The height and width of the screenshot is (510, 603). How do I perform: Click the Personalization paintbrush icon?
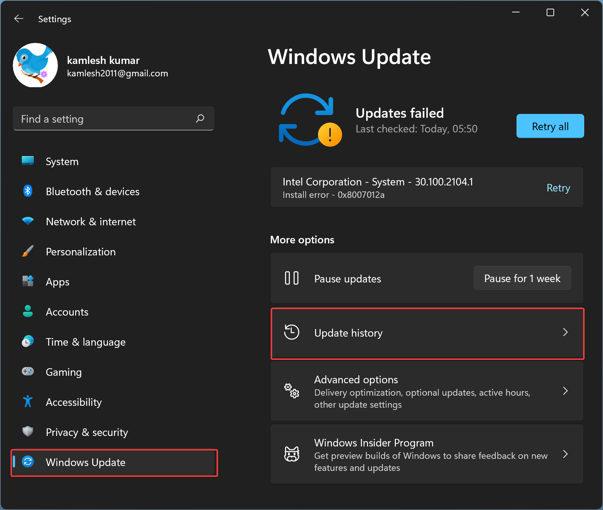tap(28, 251)
